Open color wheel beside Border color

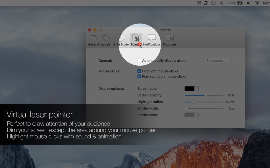(197, 115)
